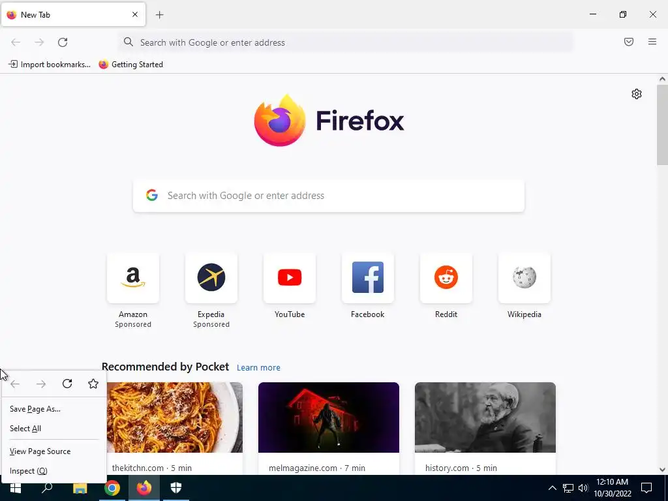Click toolbar back navigation arrow
The image size is (668, 501).
click(x=16, y=42)
